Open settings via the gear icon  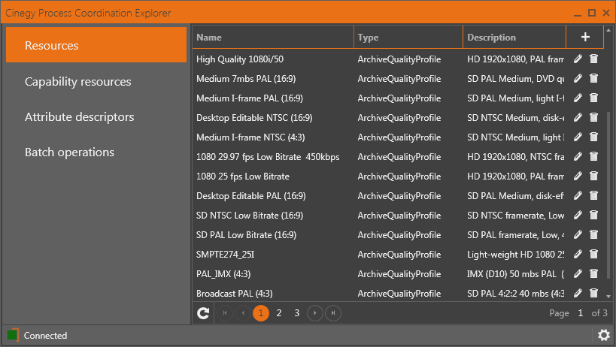tap(603, 335)
